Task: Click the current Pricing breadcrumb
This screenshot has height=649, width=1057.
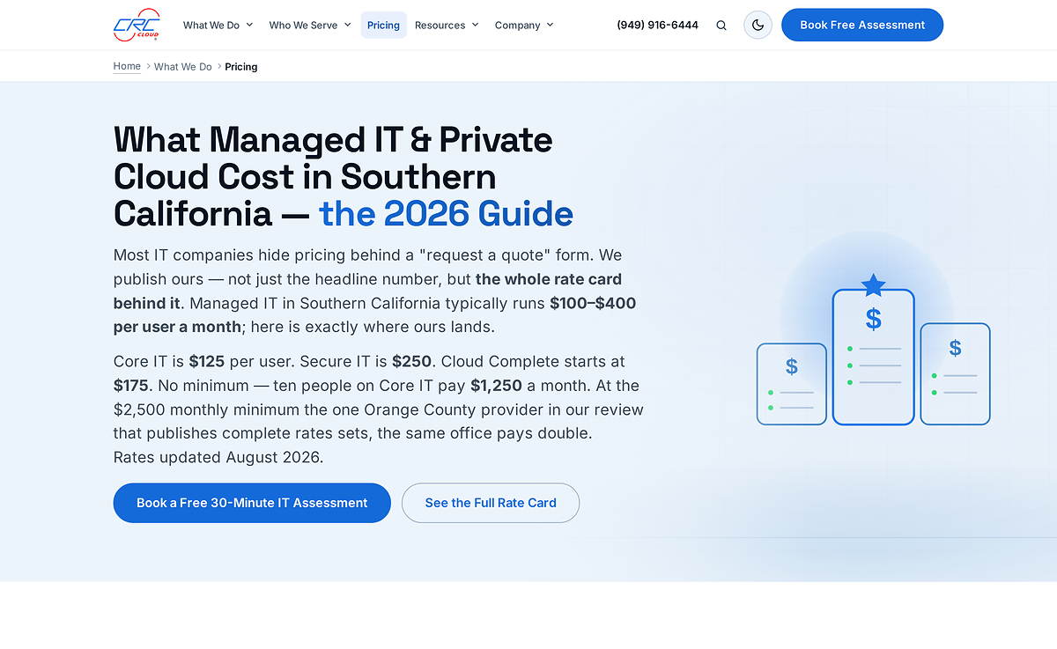Action: 241,67
